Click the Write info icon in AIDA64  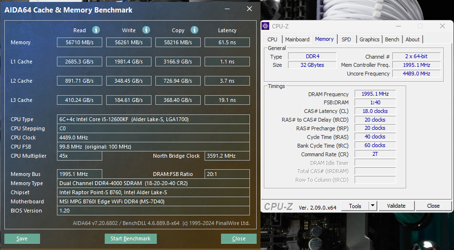click(x=146, y=30)
